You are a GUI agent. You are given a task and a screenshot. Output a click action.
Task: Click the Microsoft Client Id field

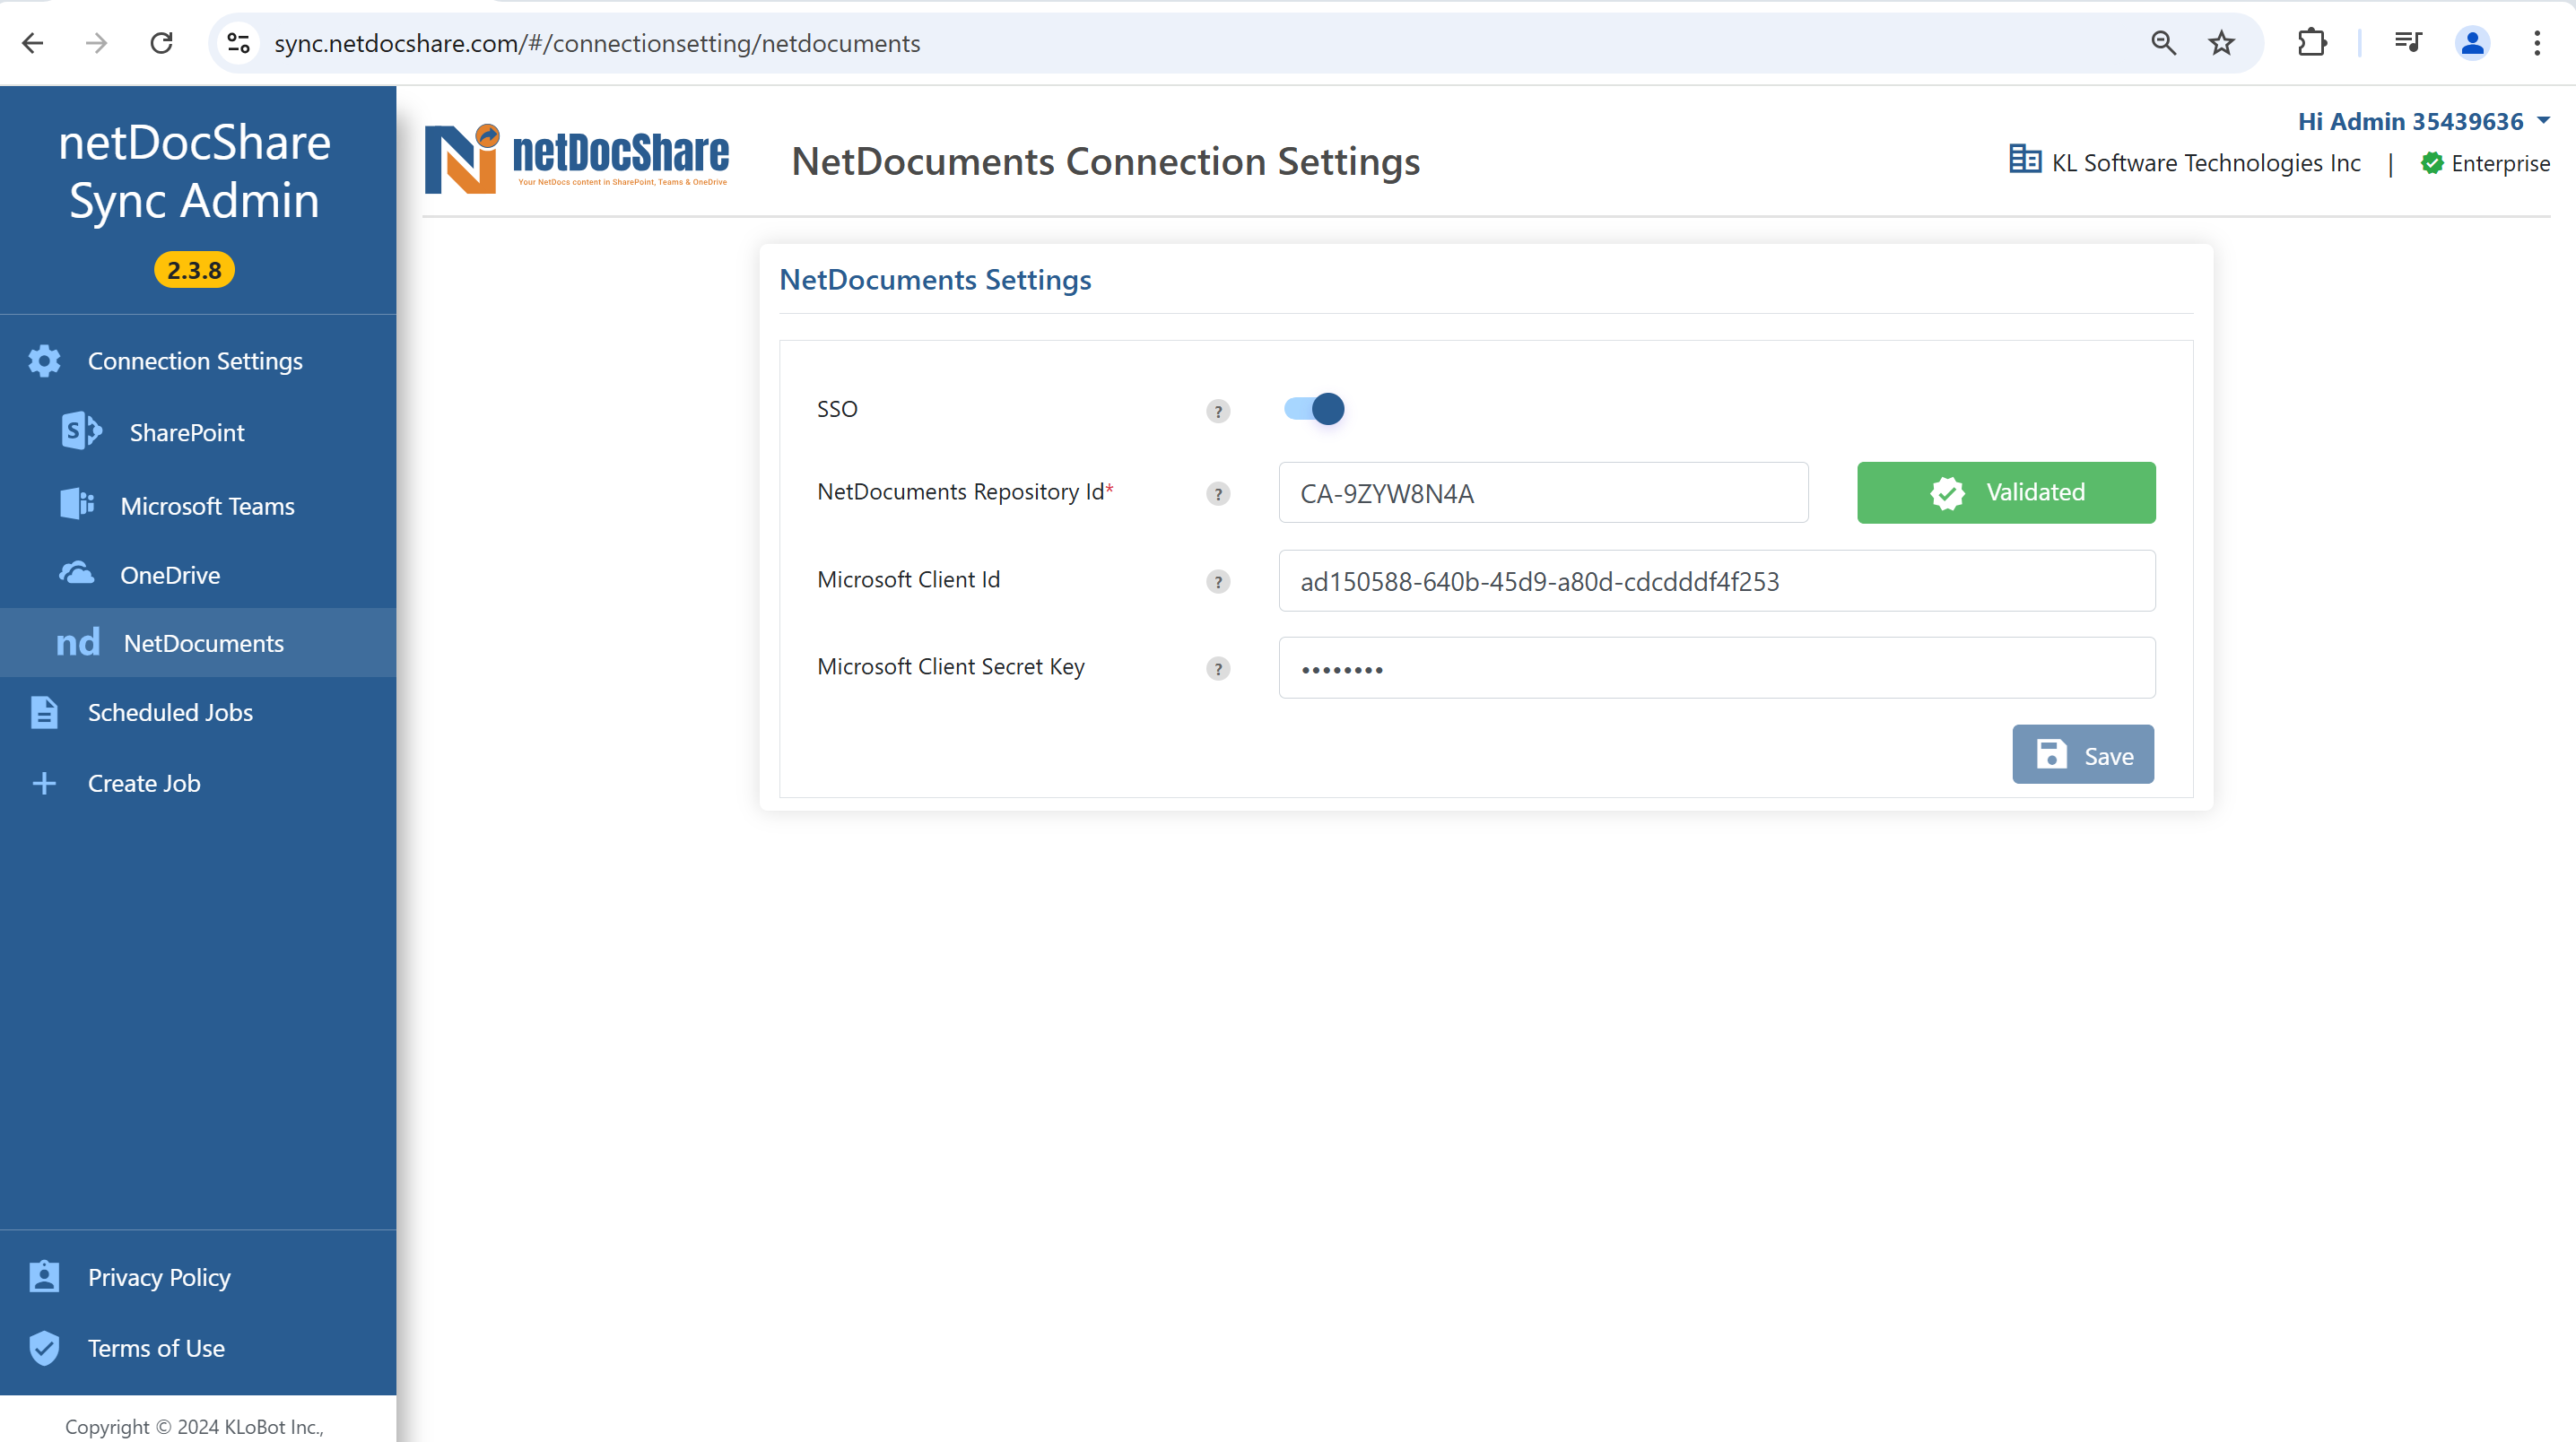coord(1717,580)
